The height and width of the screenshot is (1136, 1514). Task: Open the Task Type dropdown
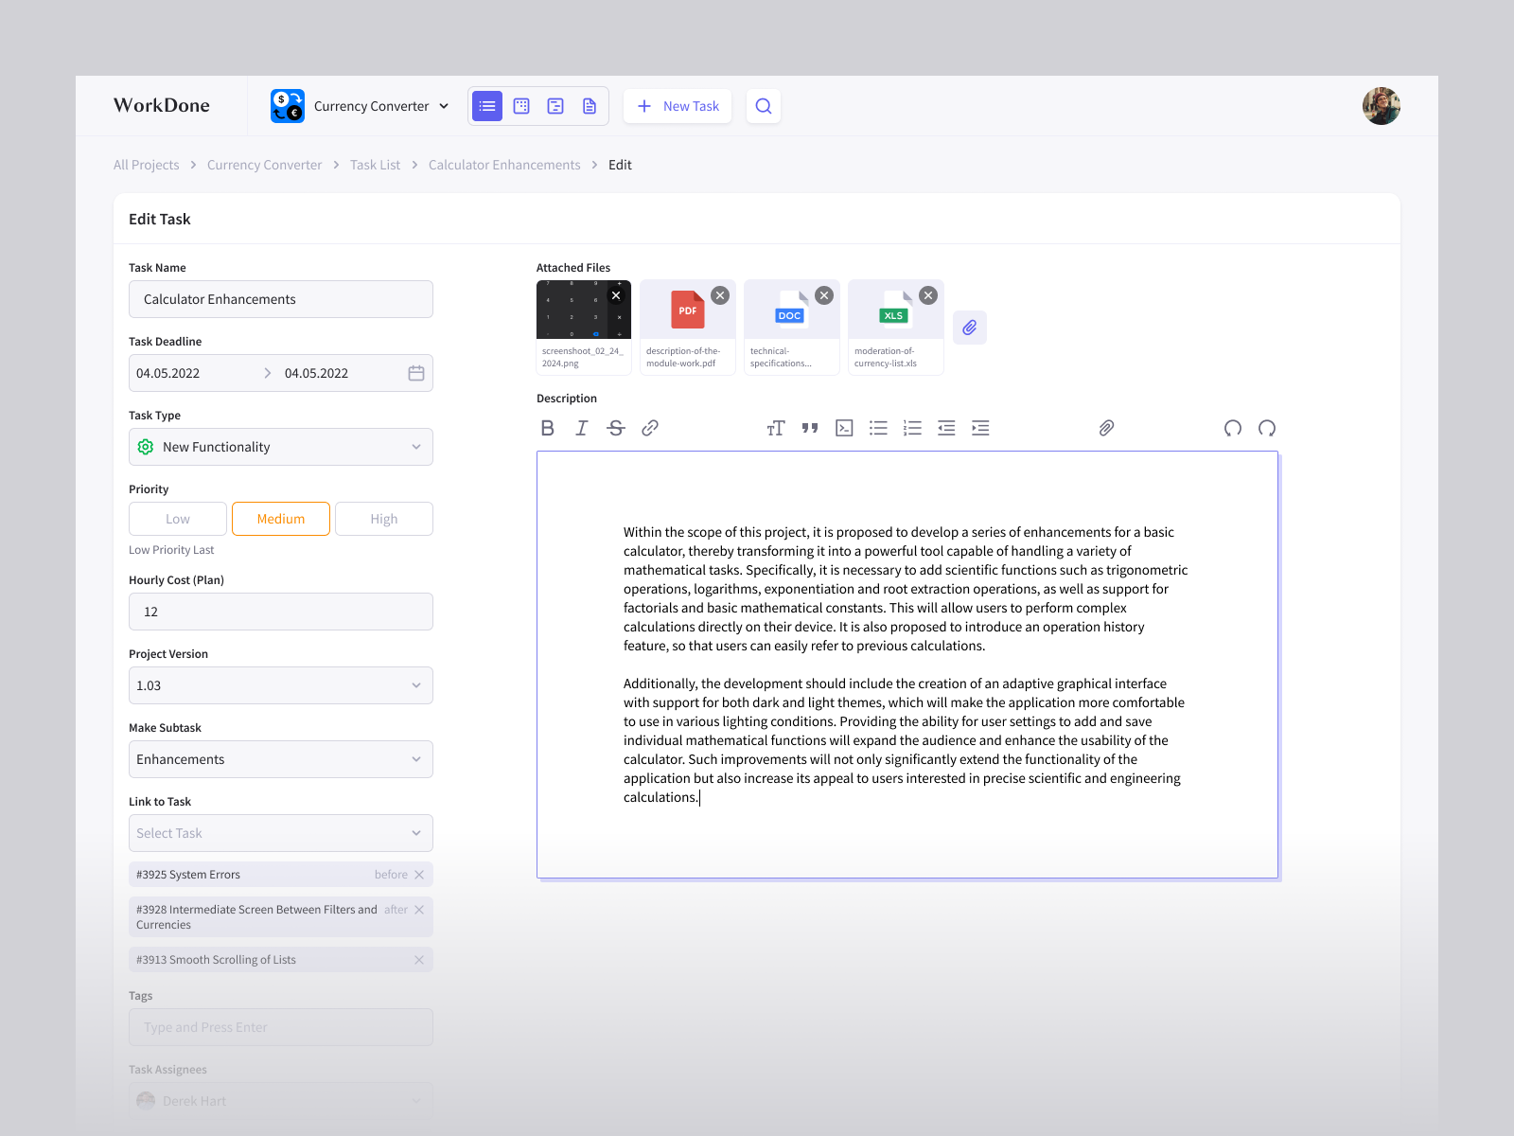[x=280, y=446]
